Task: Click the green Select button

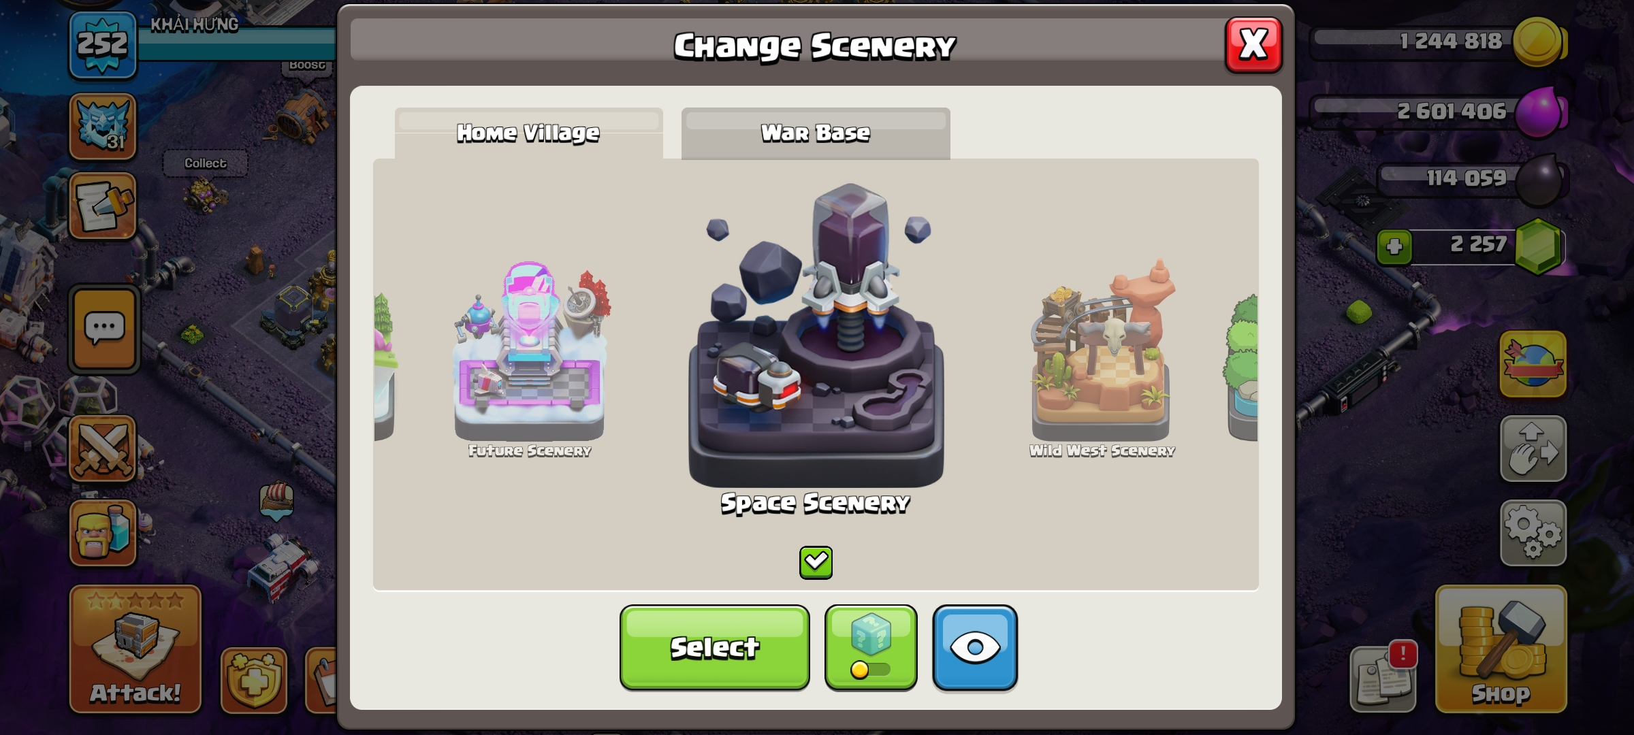Action: tap(715, 647)
